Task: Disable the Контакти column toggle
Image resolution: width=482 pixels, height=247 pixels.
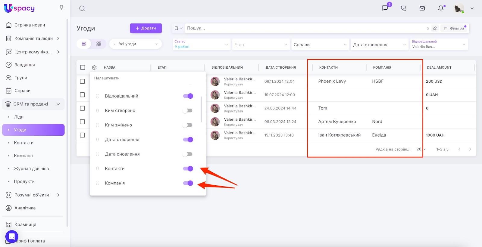Action: click(188, 169)
